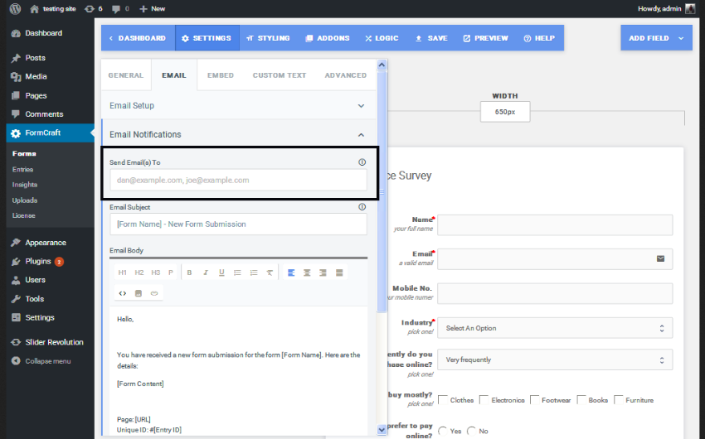Clear formatting in email editor
Image resolution: width=705 pixels, height=439 pixels.
coord(270,273)
